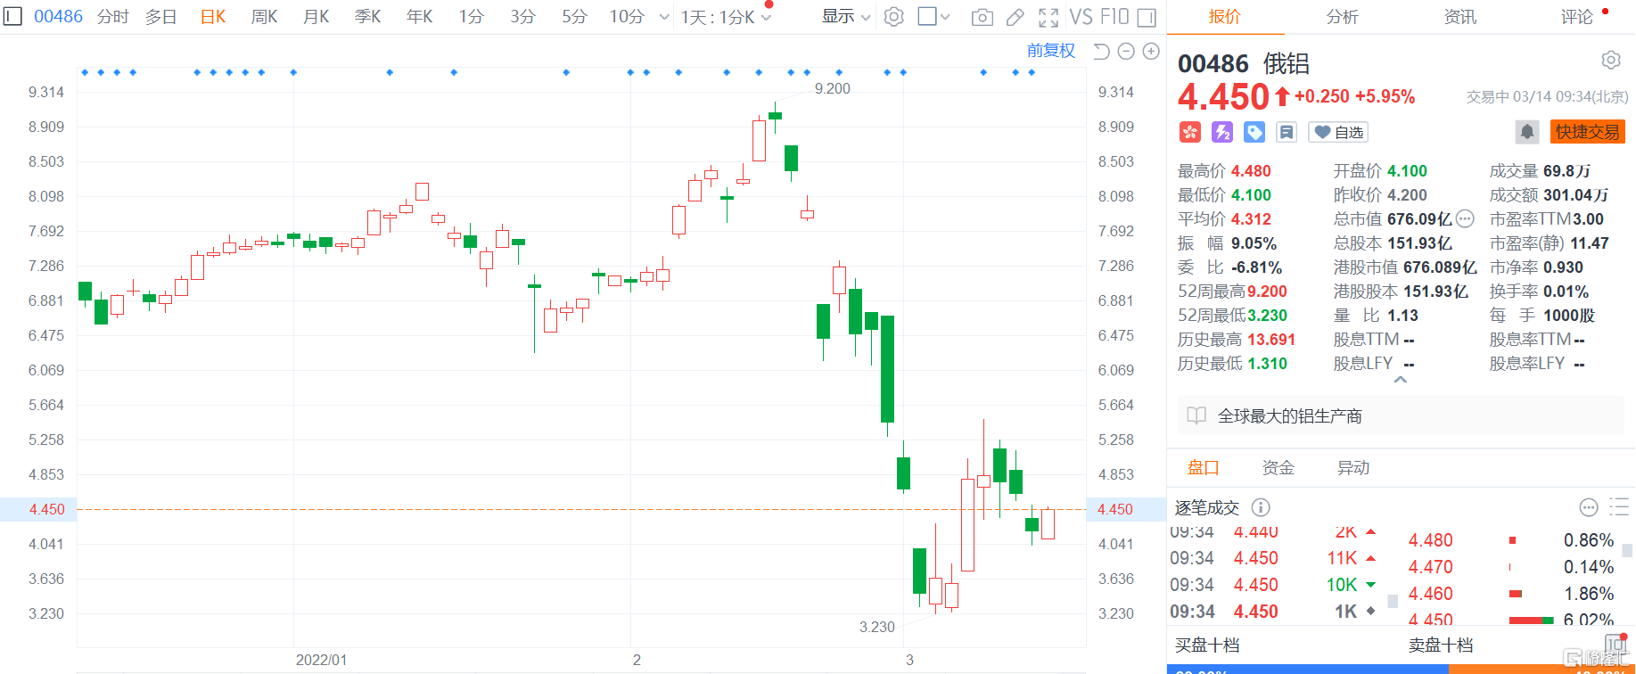Screen dimensions: 1636x674
Task: Click the 4.480 ask price row
Action: coord(1510,540)
